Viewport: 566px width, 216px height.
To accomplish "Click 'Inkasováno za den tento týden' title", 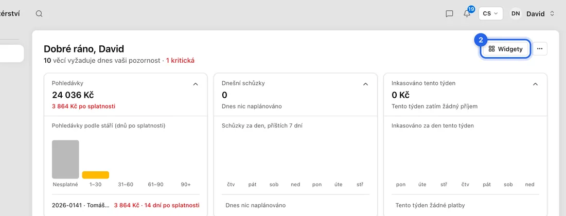I will click(x=432, y=125).
